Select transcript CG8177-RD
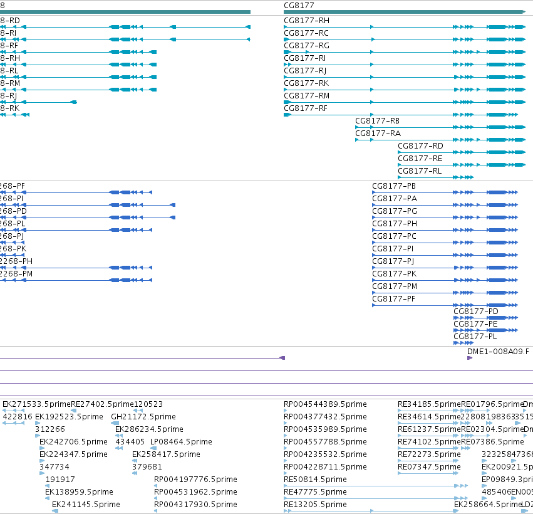This screenshot has width=533, height=514. [420, 146]
